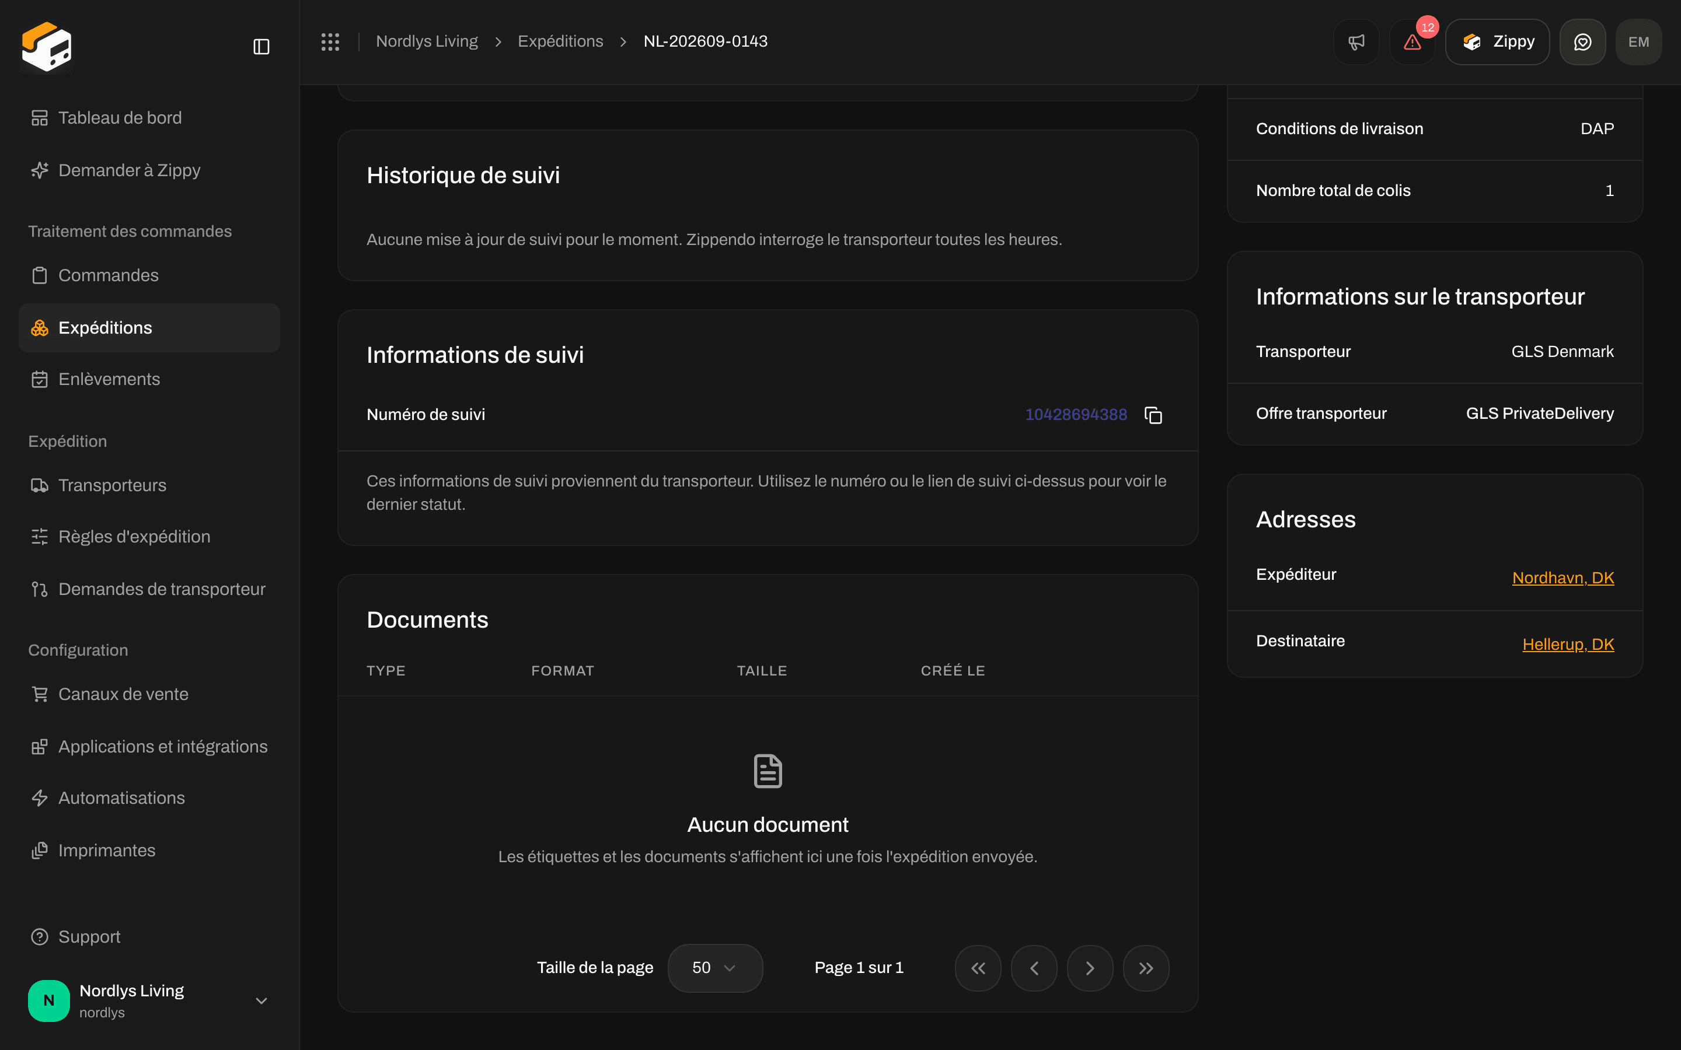Screen dimensions: 1681x1050
Task: Click the GLS PrivateDelivery value
Action: click(1539, 413)
